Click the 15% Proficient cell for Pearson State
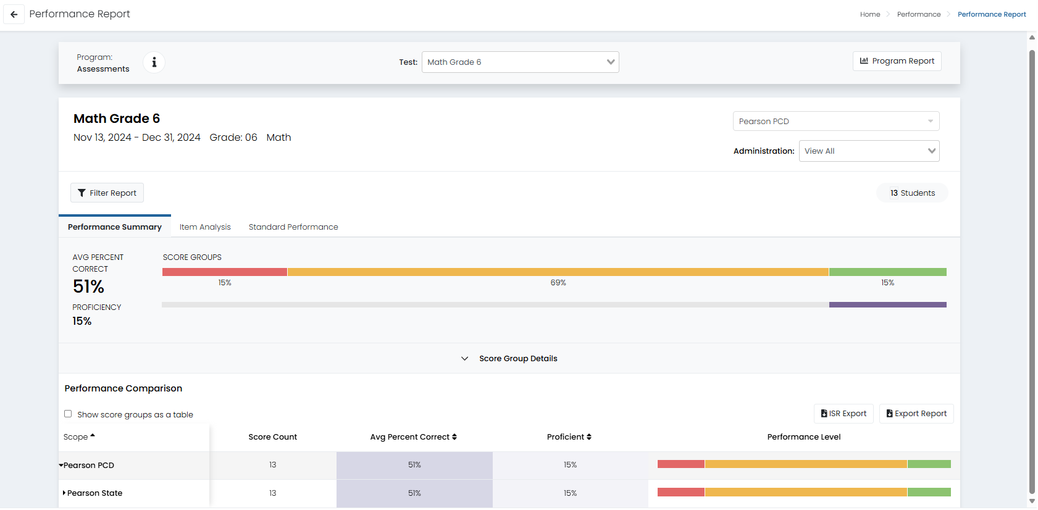1038x510 pixels. (x=570, y=493)
